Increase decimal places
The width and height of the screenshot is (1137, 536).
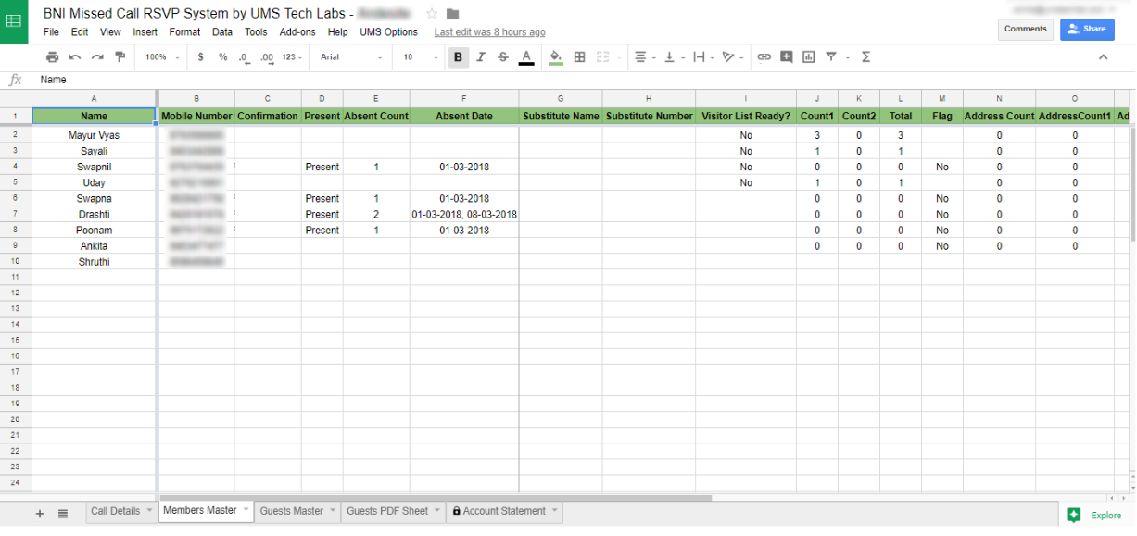tap(267, 57)
